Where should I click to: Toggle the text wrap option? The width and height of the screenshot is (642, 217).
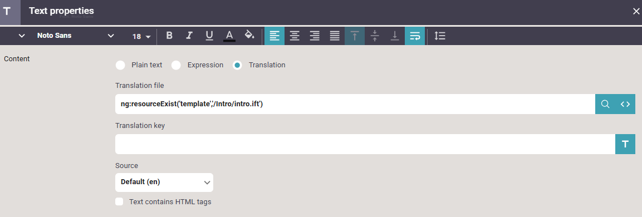click(x=415, y=36)
